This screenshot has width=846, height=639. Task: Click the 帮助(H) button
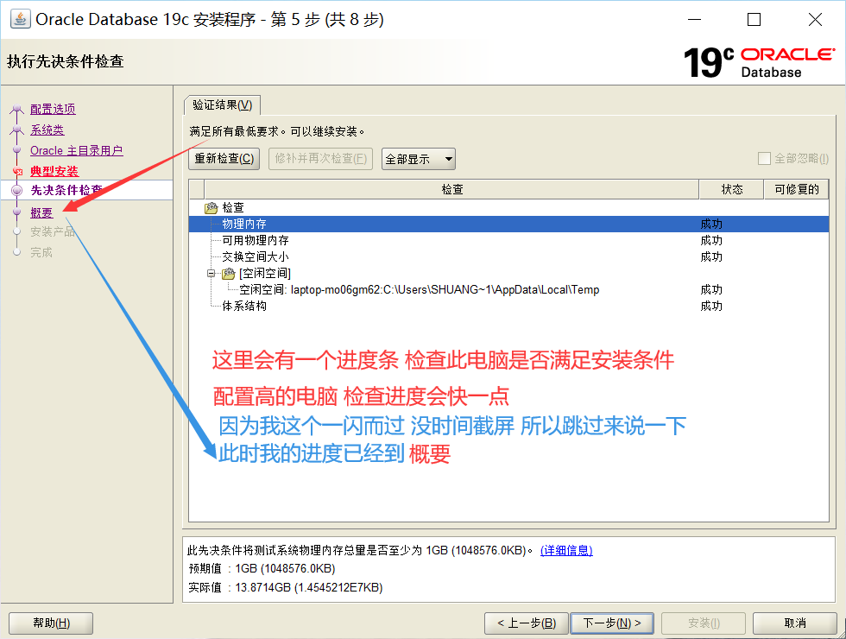pos(50,622)
